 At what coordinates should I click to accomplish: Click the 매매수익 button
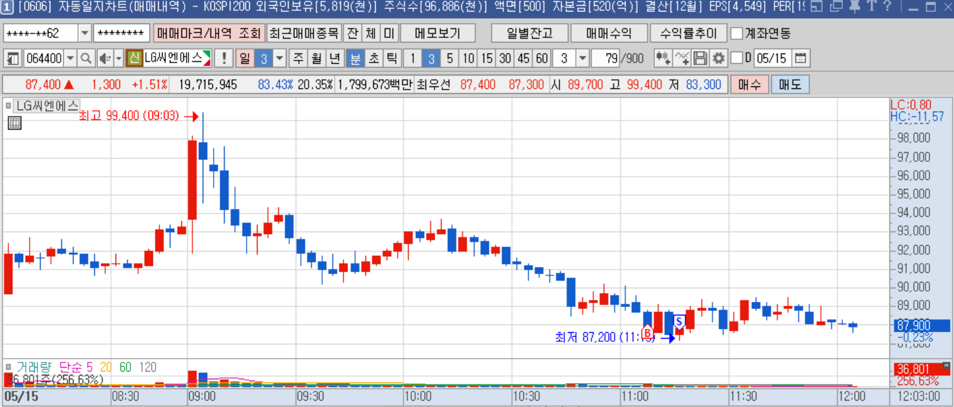609,34
